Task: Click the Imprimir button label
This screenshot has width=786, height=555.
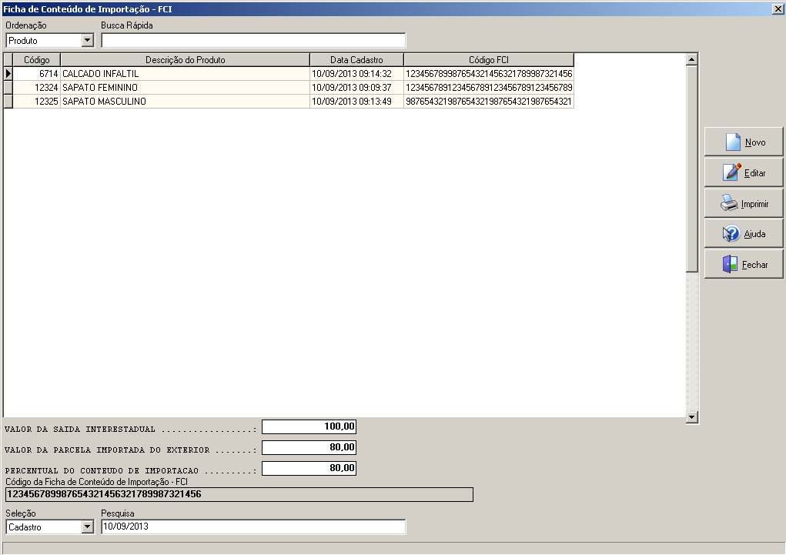Action: [x=754, y=204]
